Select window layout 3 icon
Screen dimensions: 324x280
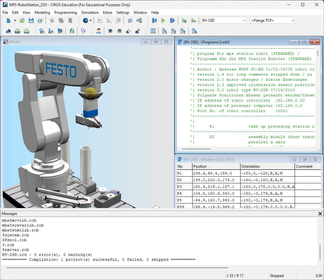pos(183,31)
